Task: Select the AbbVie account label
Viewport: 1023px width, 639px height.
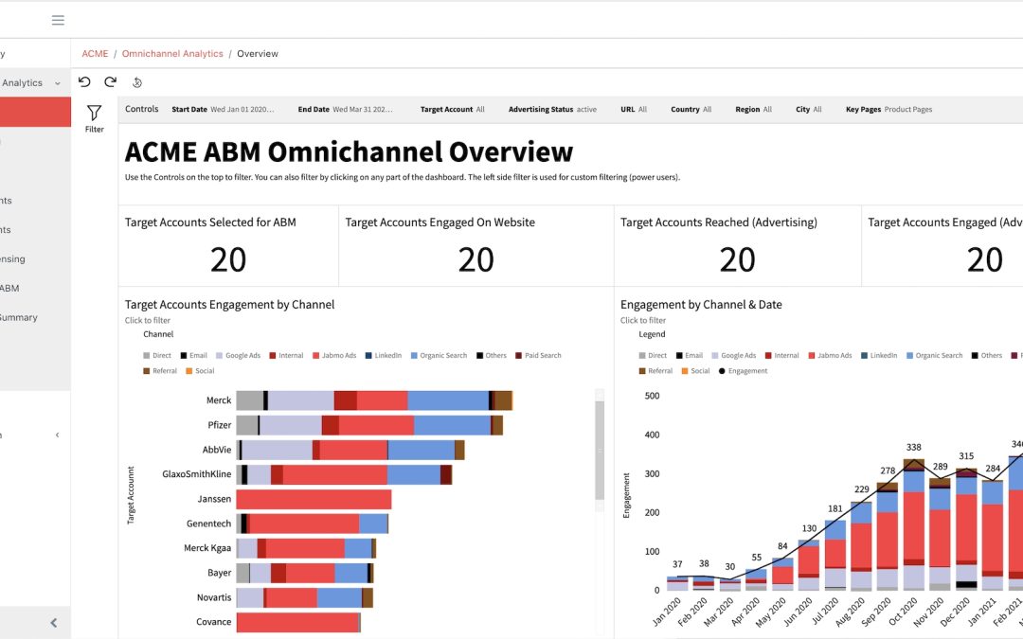Action: click(217, 450)
